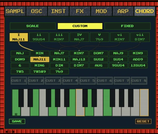Select the CUST 6 slot
The height and width of the screenshot is (134, 158).
tap(105, 81)
